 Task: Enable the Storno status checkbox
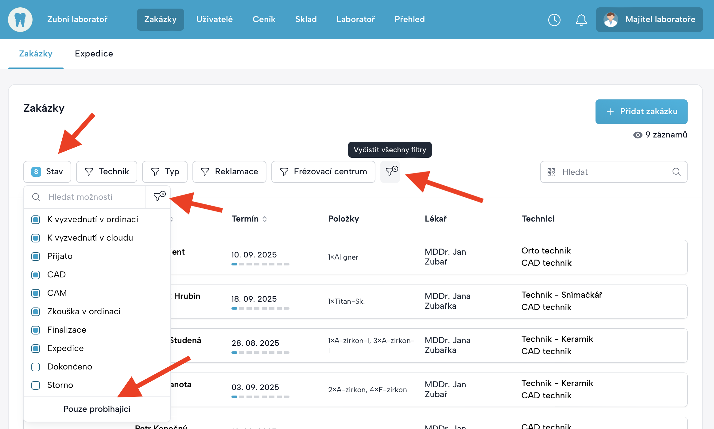tap(36, 385)
